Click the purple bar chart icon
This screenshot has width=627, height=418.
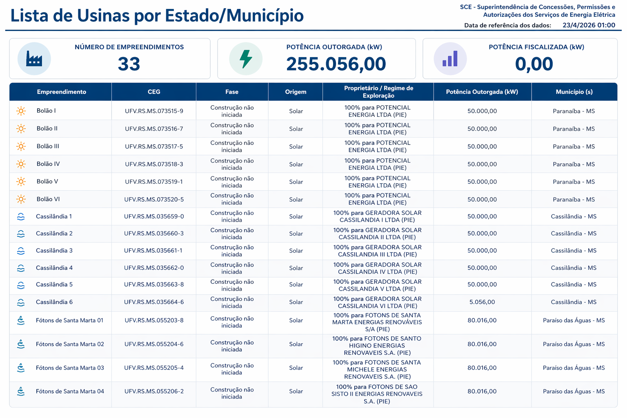pyautogui.click(x=450, y=59)
